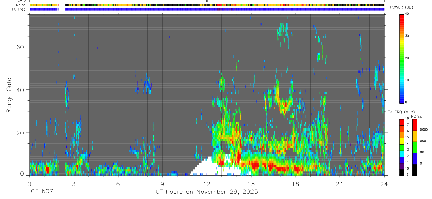432x199 pixels.
Task: Click the '1000' label on the NOISE scale
Action: (423, 141)
